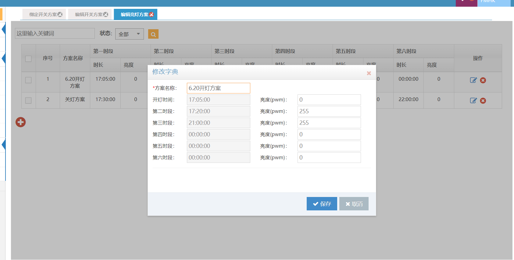
Task: Toggle the select-all checkbox in table header
Action: 28,59
